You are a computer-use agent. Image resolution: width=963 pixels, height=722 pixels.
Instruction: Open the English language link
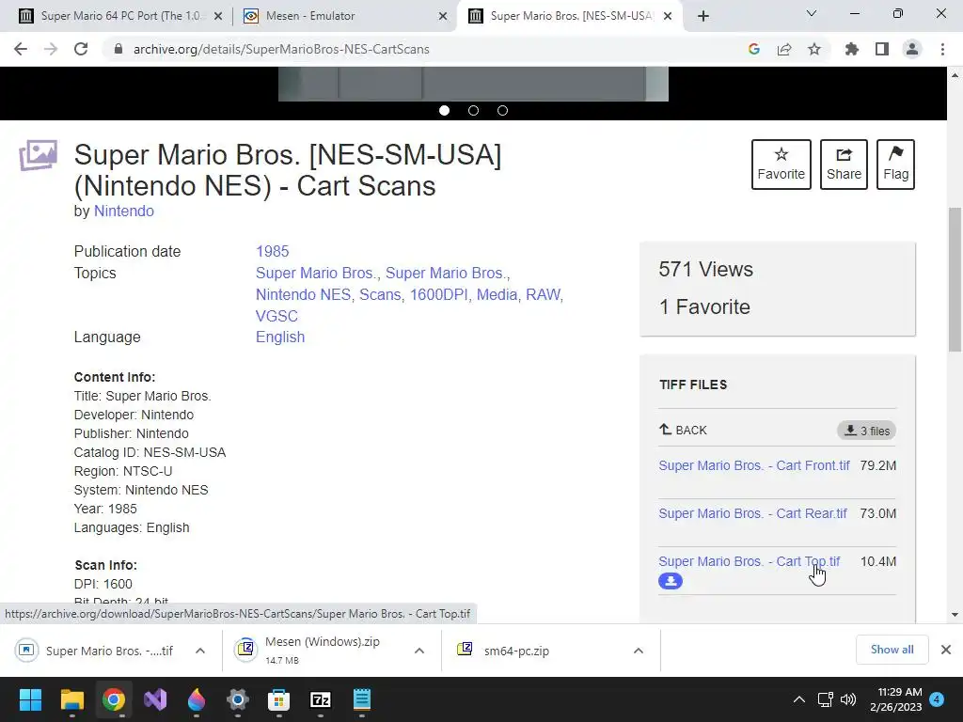(280, 337)
